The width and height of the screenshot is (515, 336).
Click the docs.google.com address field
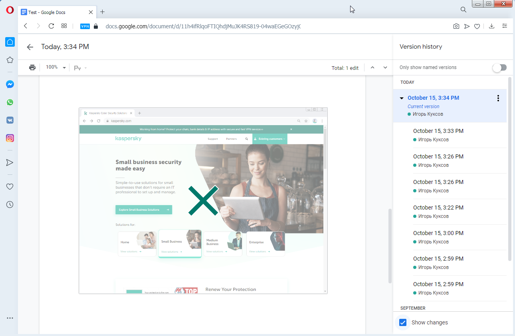pyautogui.click(x=203, y=26)
